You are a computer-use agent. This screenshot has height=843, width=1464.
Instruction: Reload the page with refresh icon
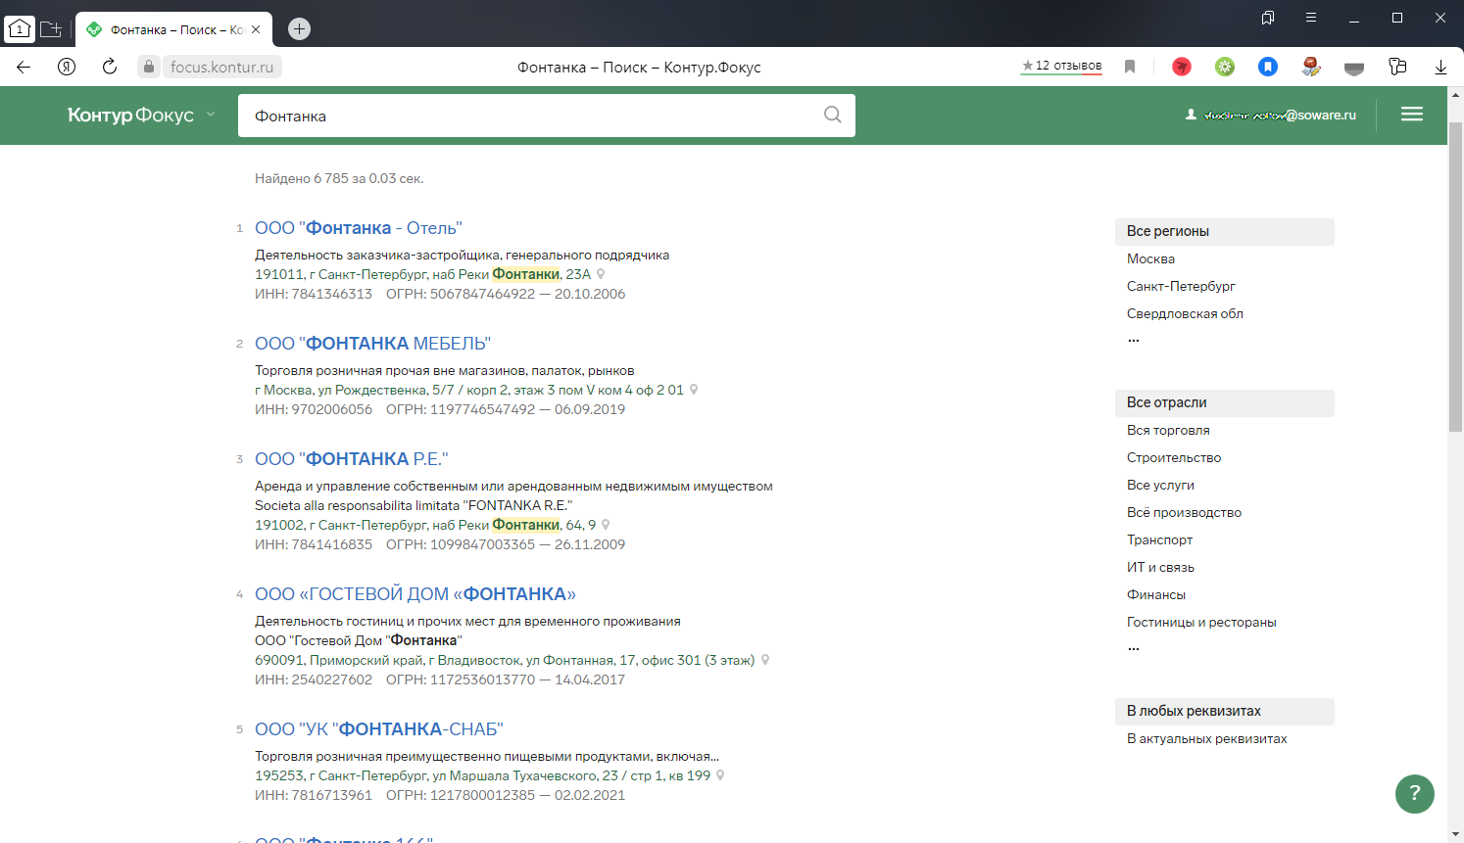(110, 67)
